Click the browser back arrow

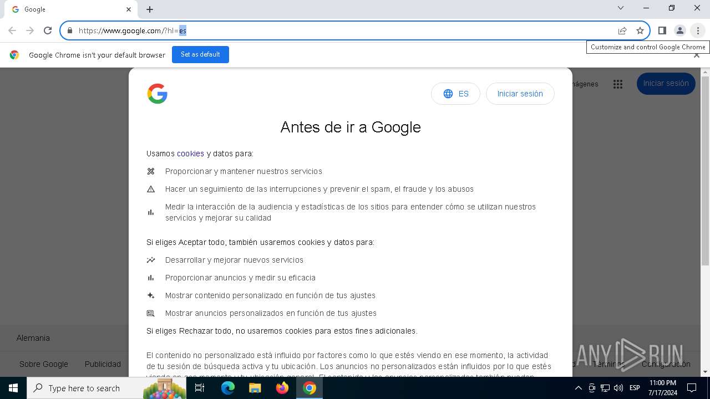12,30
